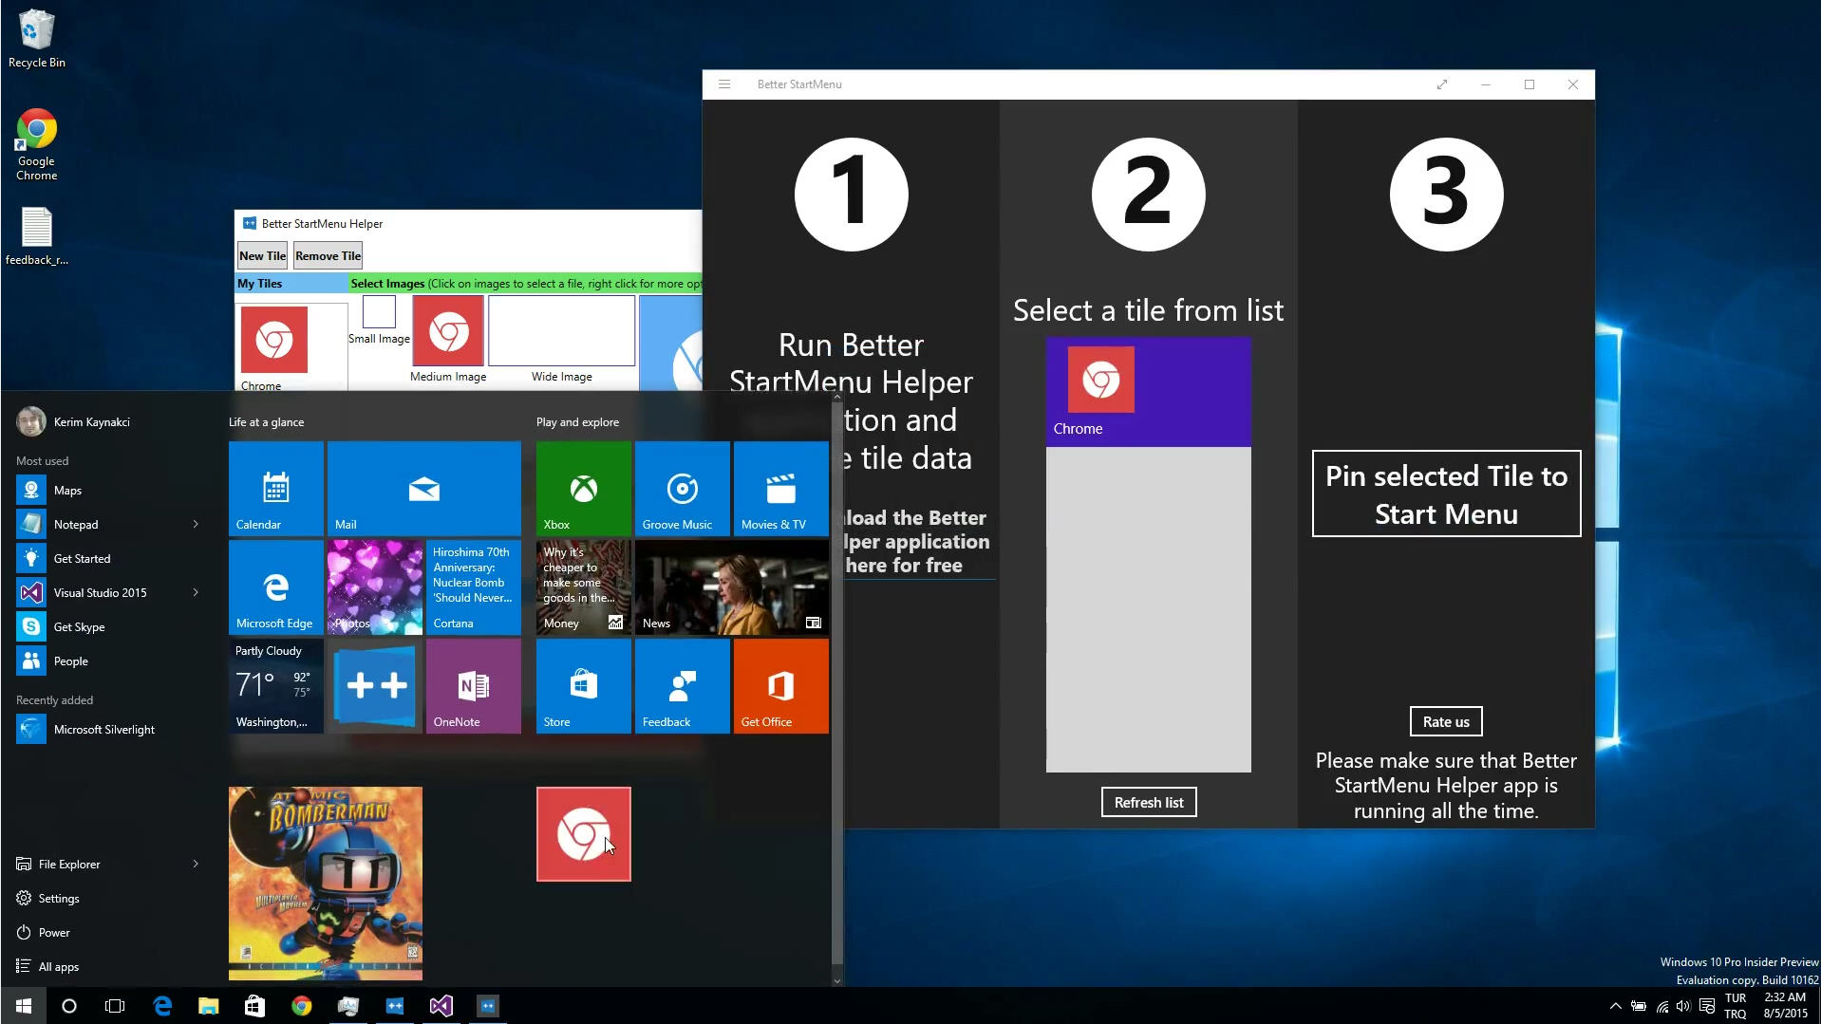Screen dimensions: 1821x1024
Task: Expand the Visual Studio 2015 submenu
Action: click(196, 592)
